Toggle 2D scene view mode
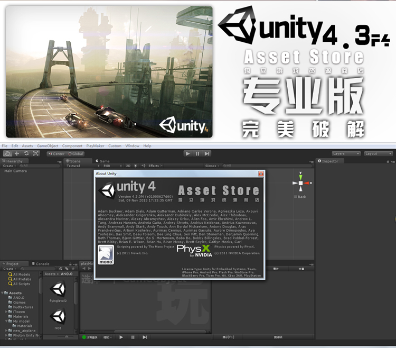Image resolution: width=396 pixels, height=348 pixels. (x=128, y=166)
